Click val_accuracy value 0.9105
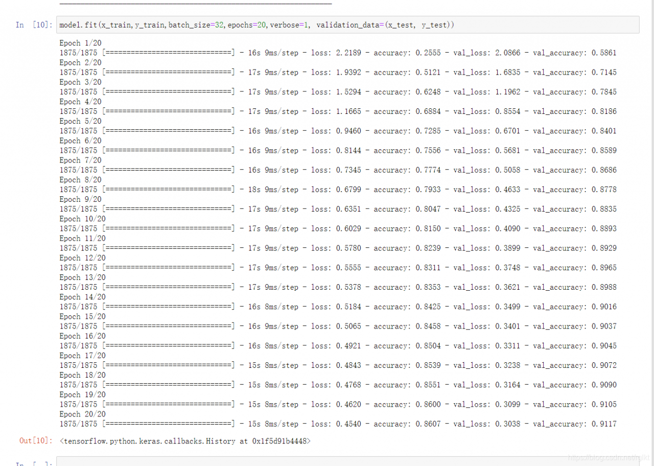The height and width of the screenshot is (466, 654). coord(604,404)
